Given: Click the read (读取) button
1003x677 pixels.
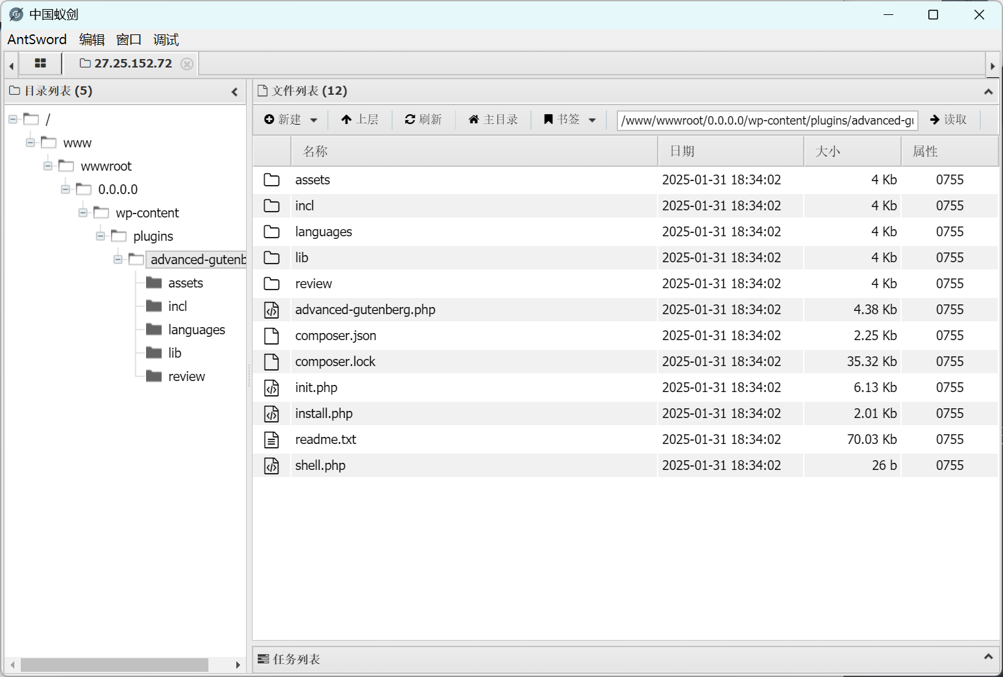Looking at the screenshot, I should [948, 119].
